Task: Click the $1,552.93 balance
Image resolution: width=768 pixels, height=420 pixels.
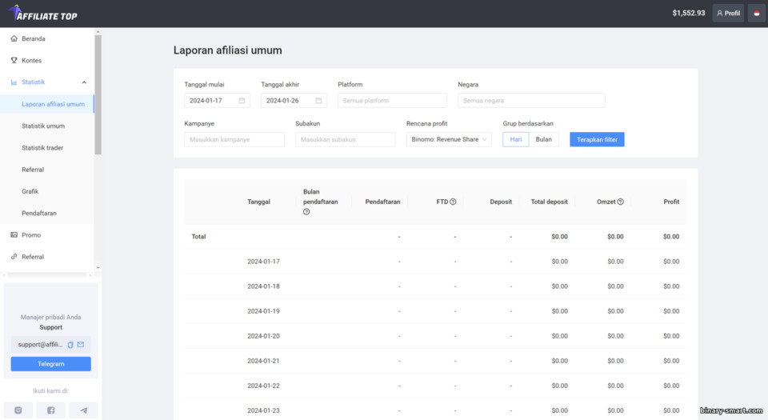Action: (689, 14)
